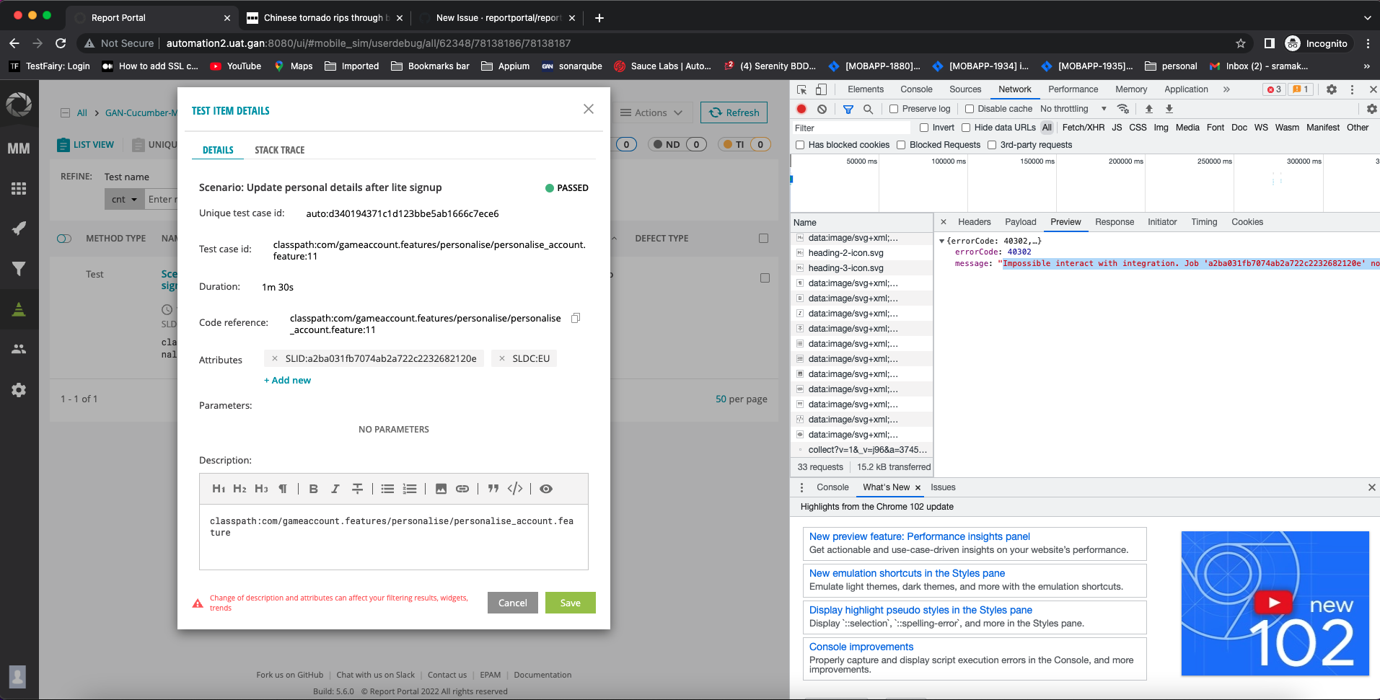
Task: Insert a hyperlink in the description editor
Action: (462, 489)
